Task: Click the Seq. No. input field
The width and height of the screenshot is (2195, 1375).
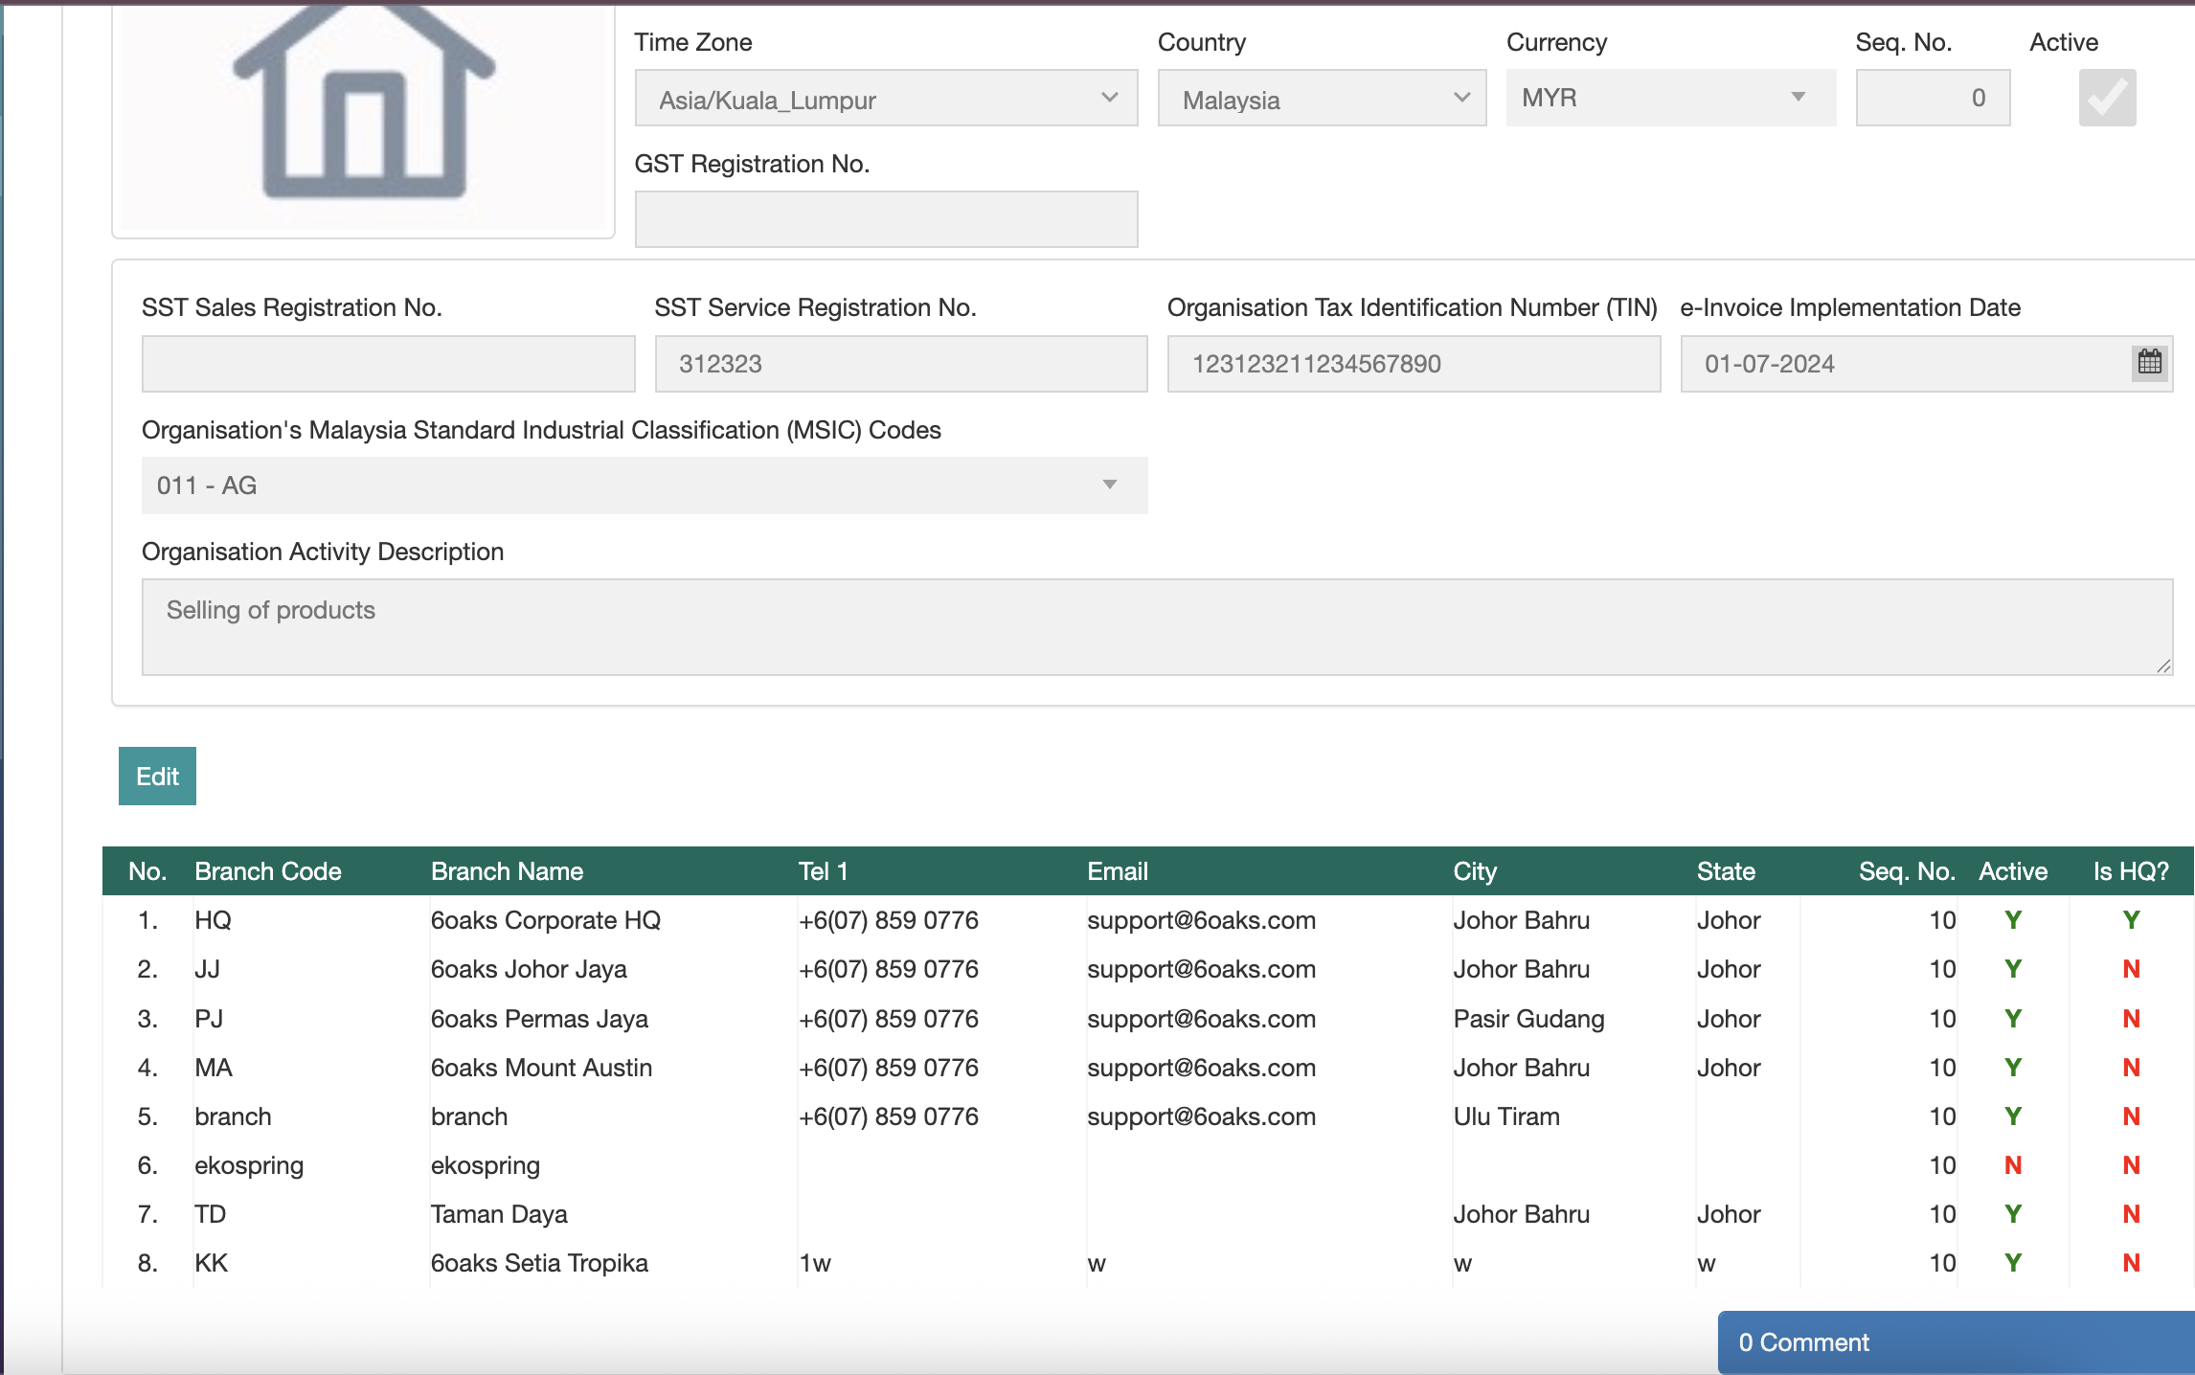Action: (x=1933, y=98)
